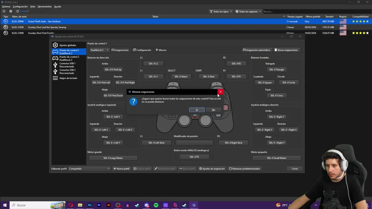Click Asignación automática button
Viewport: 372px width, 209px height.
(256, 50)
